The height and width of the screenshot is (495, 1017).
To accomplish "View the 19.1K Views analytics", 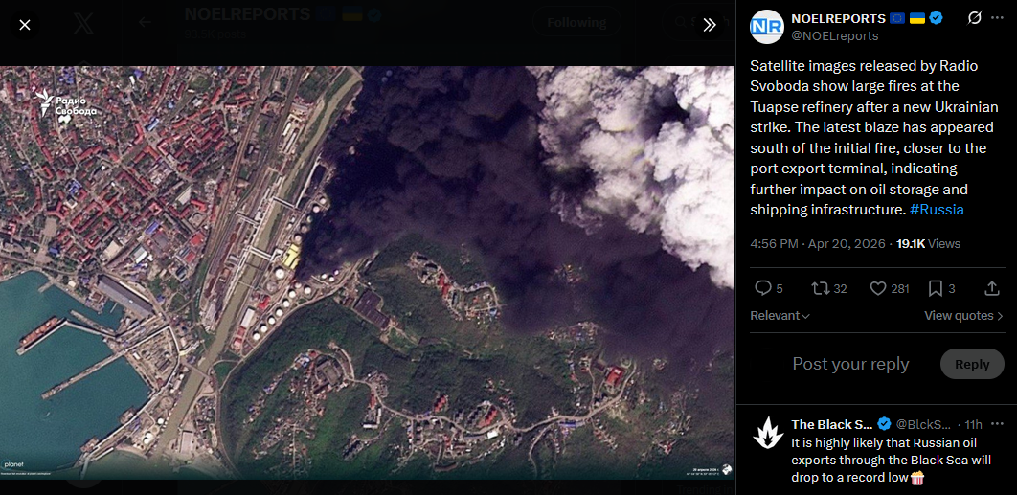I will tap(928, 244).
